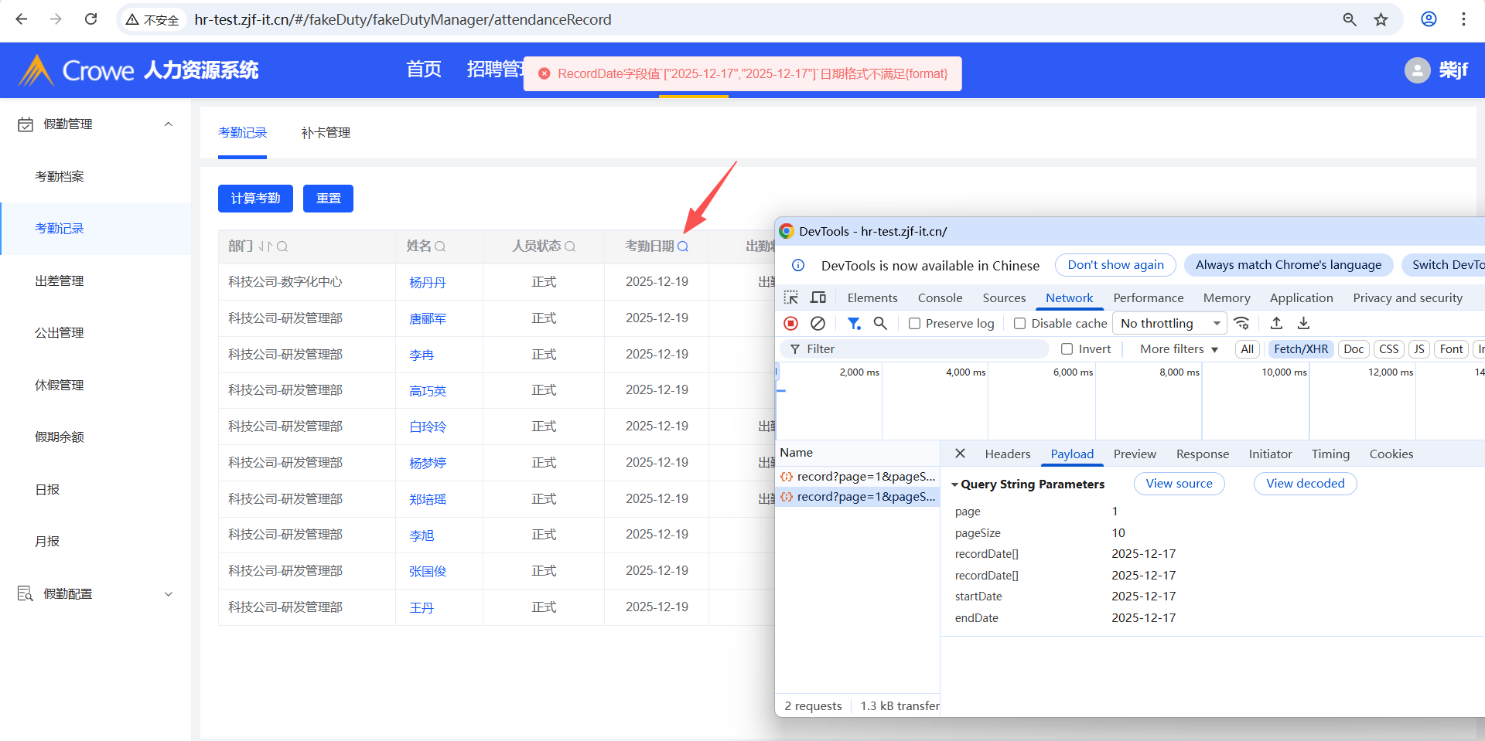
Task: Click the View source button
Action: [1179, 484]
